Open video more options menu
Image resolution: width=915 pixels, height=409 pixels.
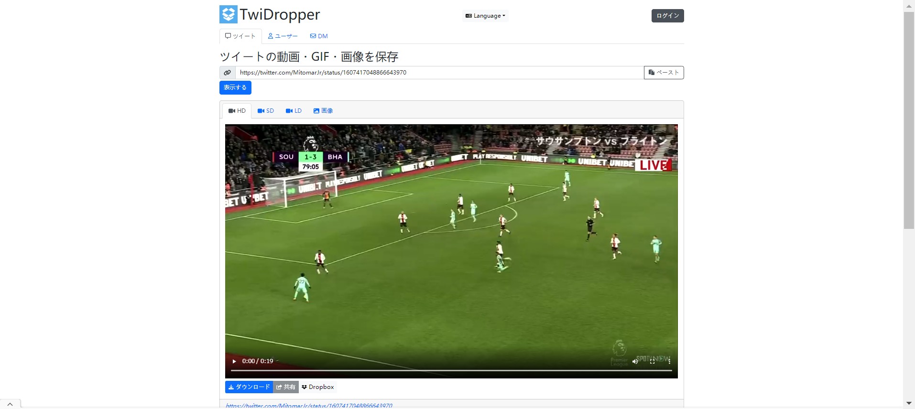coord(669,361)
